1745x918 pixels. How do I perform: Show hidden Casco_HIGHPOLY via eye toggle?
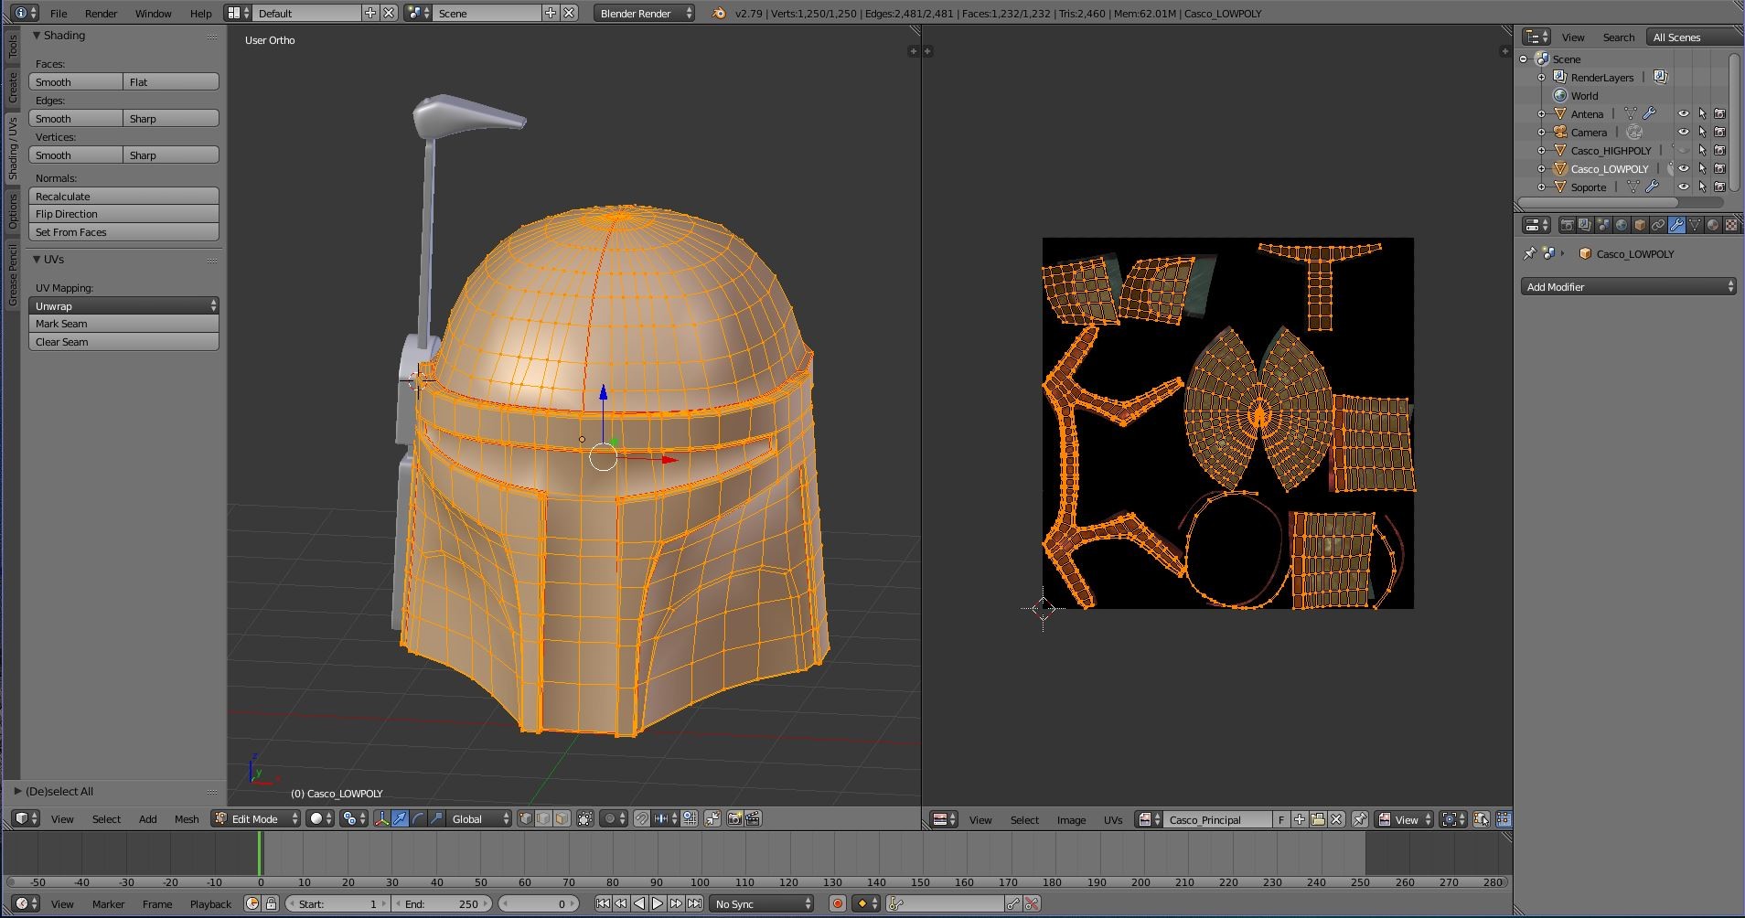(x=1683, y=150)
